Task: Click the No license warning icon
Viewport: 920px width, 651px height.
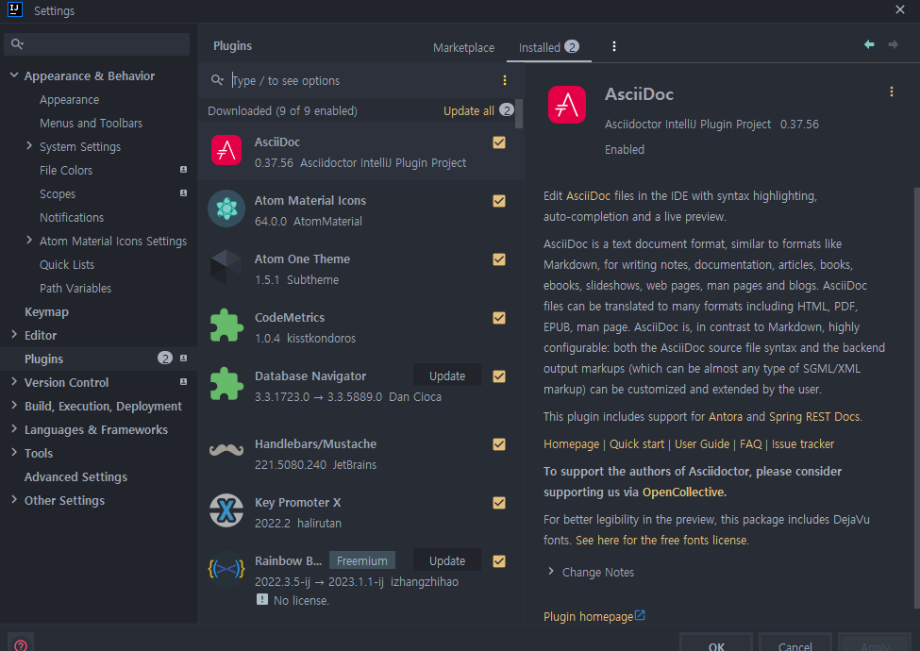Action: [262, 599]
